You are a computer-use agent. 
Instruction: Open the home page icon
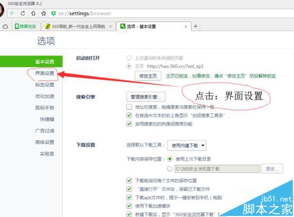click(33, 13)
